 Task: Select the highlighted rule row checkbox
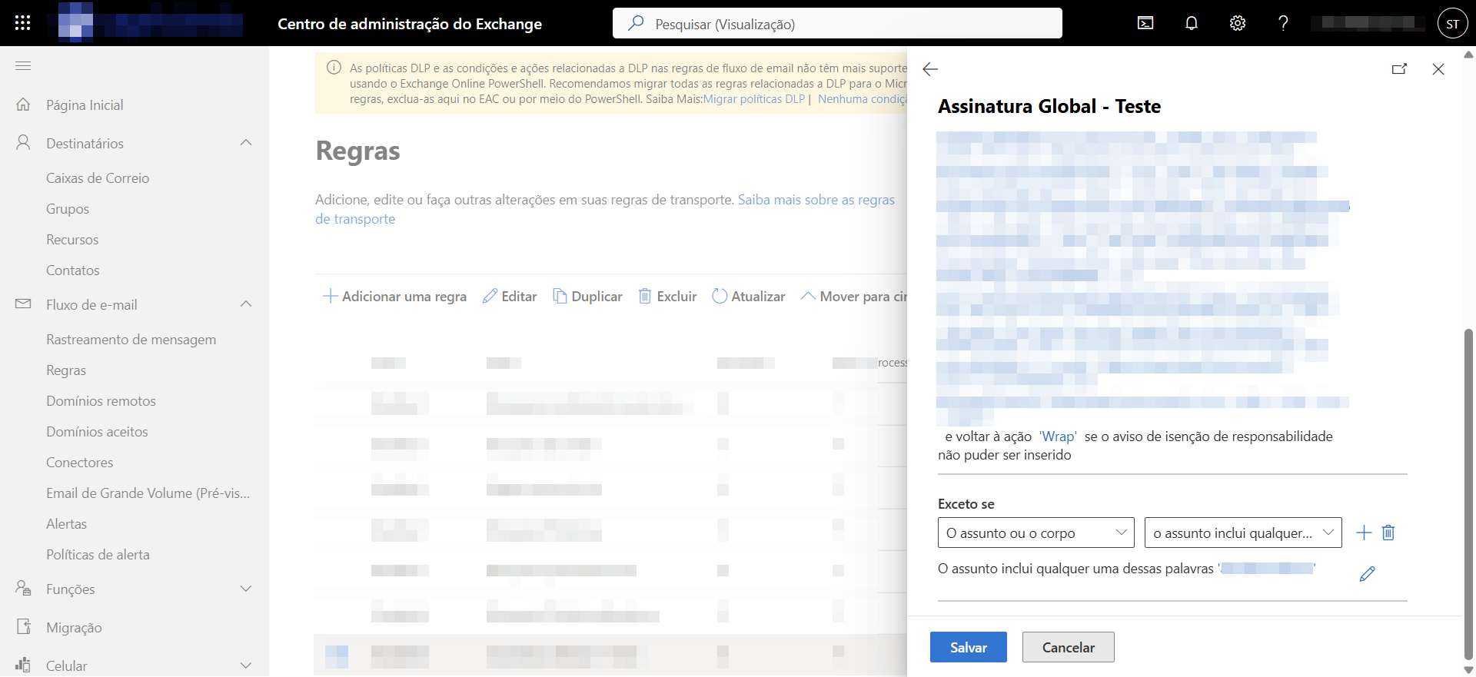[337, 655]
